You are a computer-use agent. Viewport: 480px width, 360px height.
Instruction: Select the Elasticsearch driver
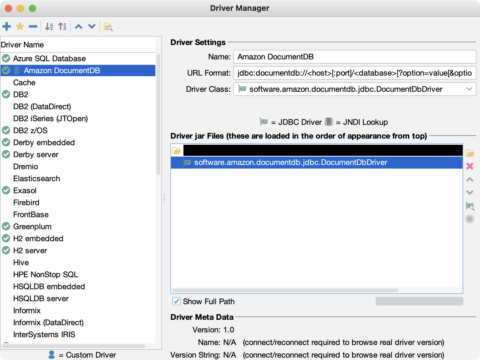click(78, 178)
